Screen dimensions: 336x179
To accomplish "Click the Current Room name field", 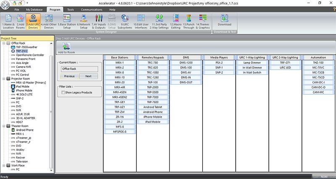I will point(79,68).
